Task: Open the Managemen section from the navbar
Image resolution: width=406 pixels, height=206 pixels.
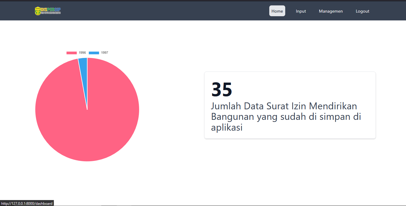Action: pos(331,11)
